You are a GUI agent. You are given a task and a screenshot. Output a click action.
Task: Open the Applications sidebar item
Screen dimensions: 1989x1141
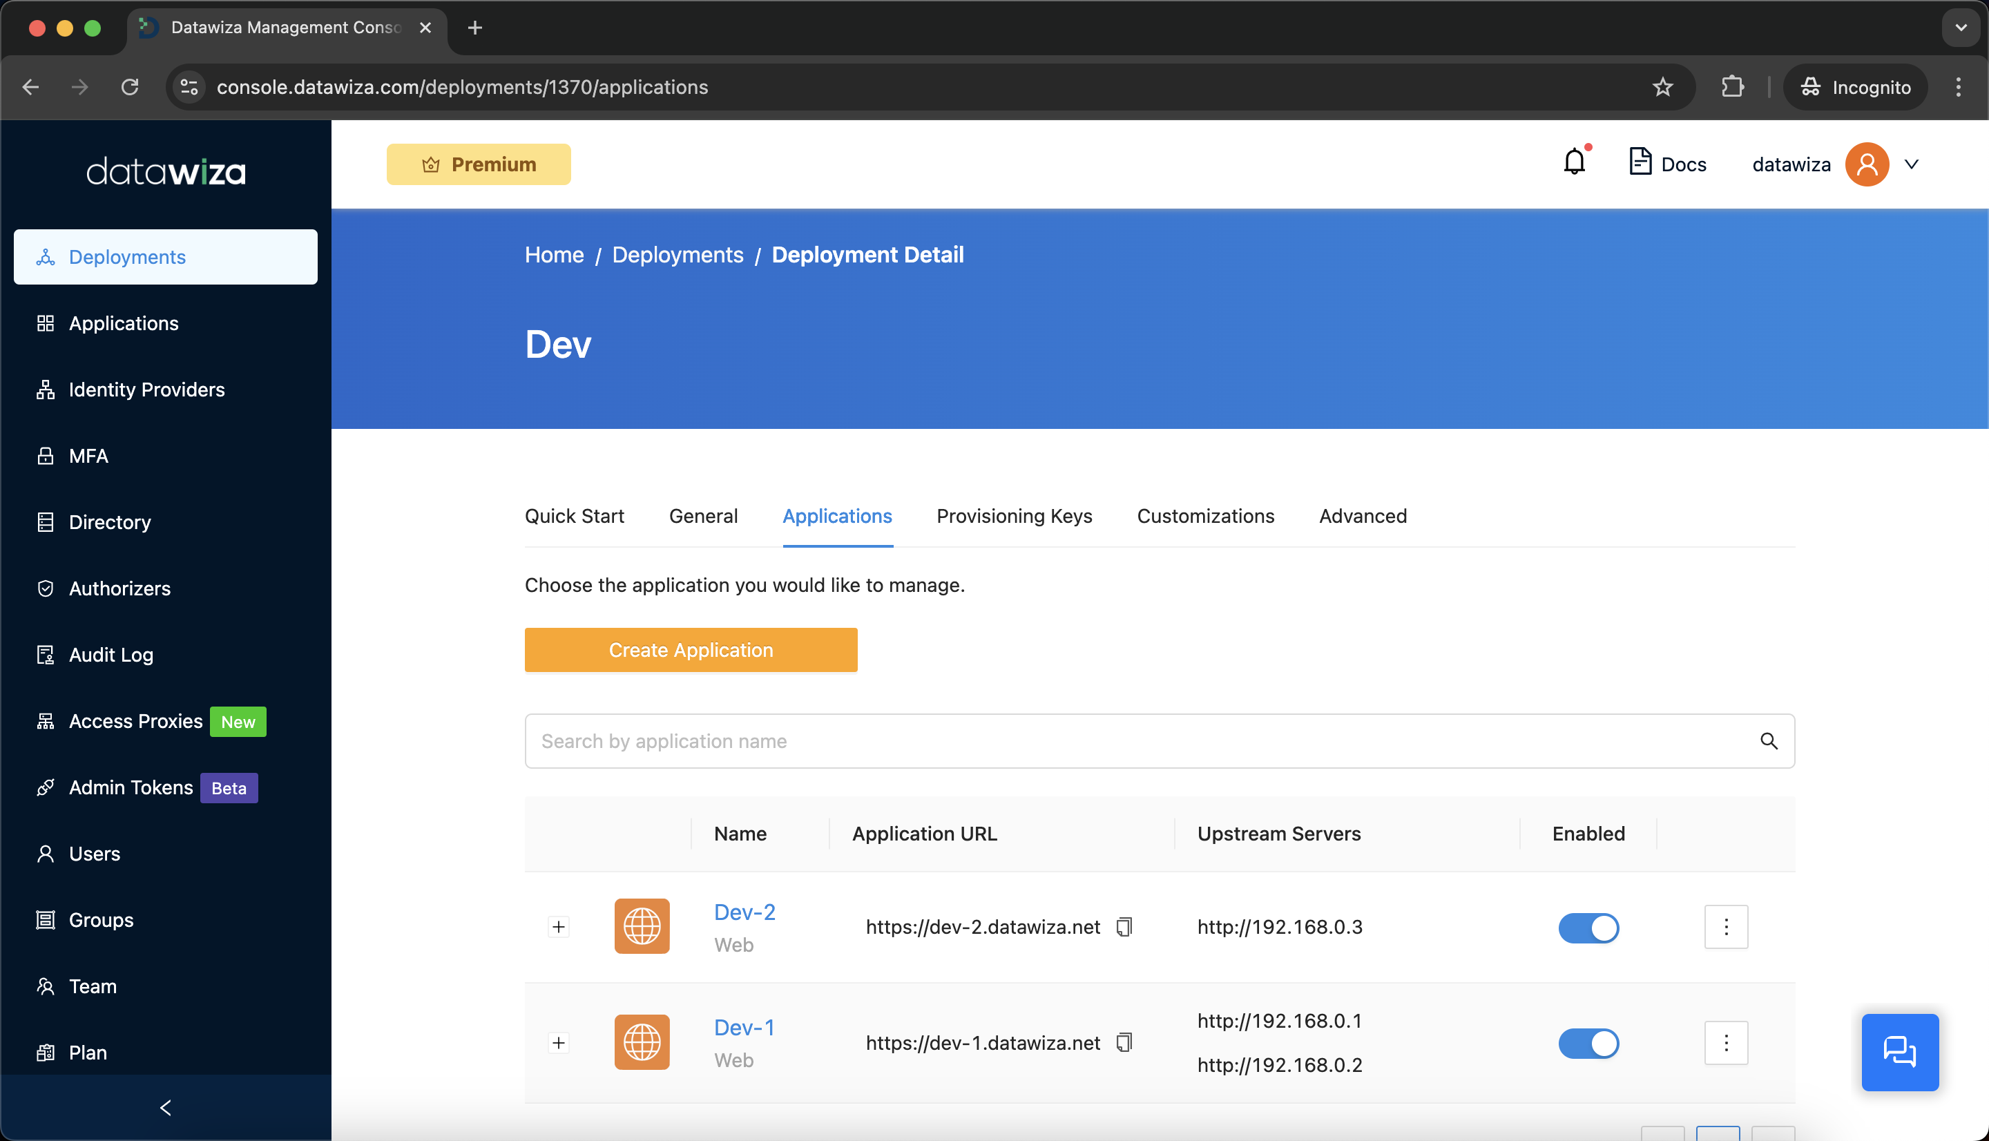[165, 323]
